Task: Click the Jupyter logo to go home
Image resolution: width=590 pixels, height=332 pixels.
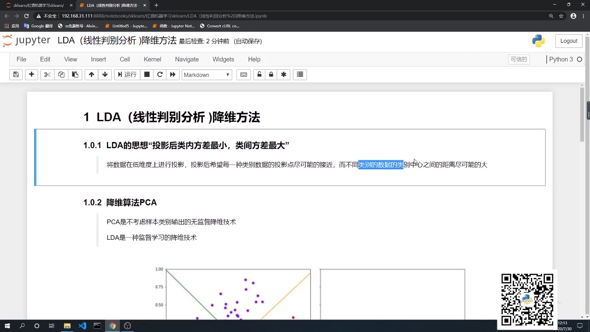Action: click(x=27, y=41)
